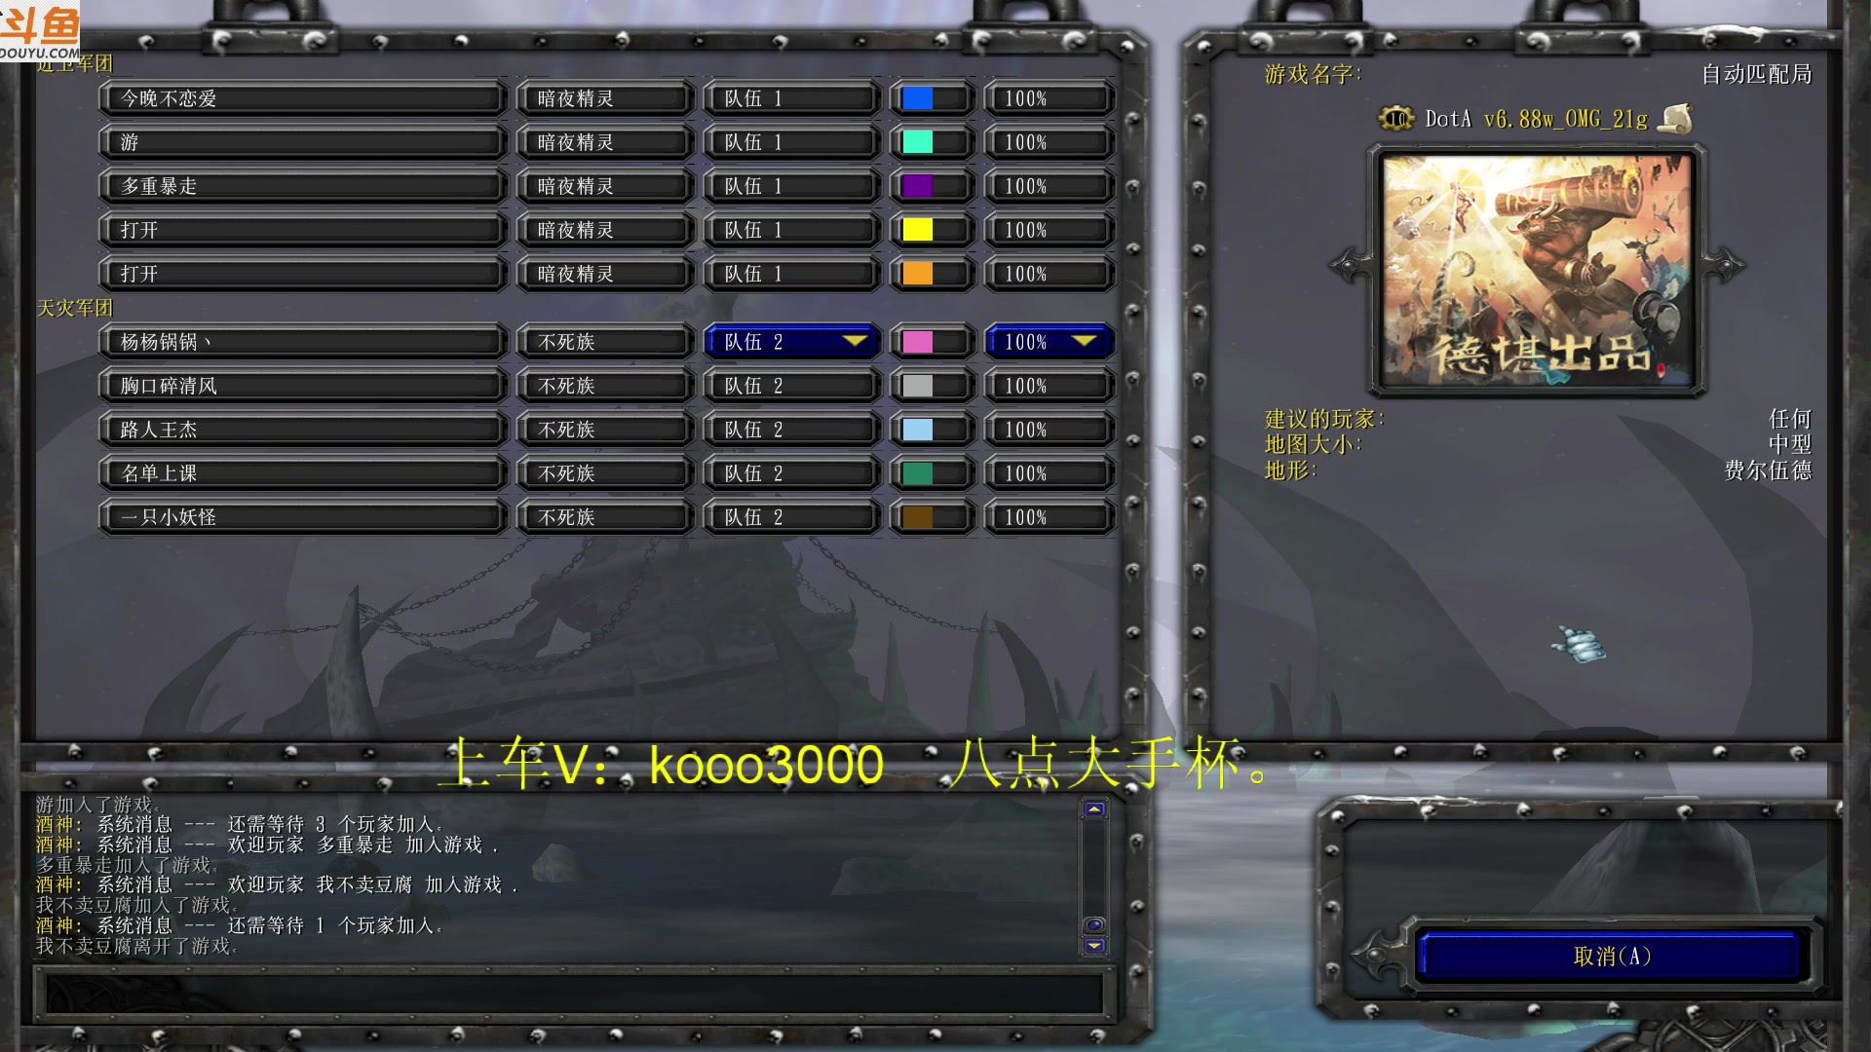
Task: Click the yellow color swatch on the fourth row
Action: pos(918,230)
